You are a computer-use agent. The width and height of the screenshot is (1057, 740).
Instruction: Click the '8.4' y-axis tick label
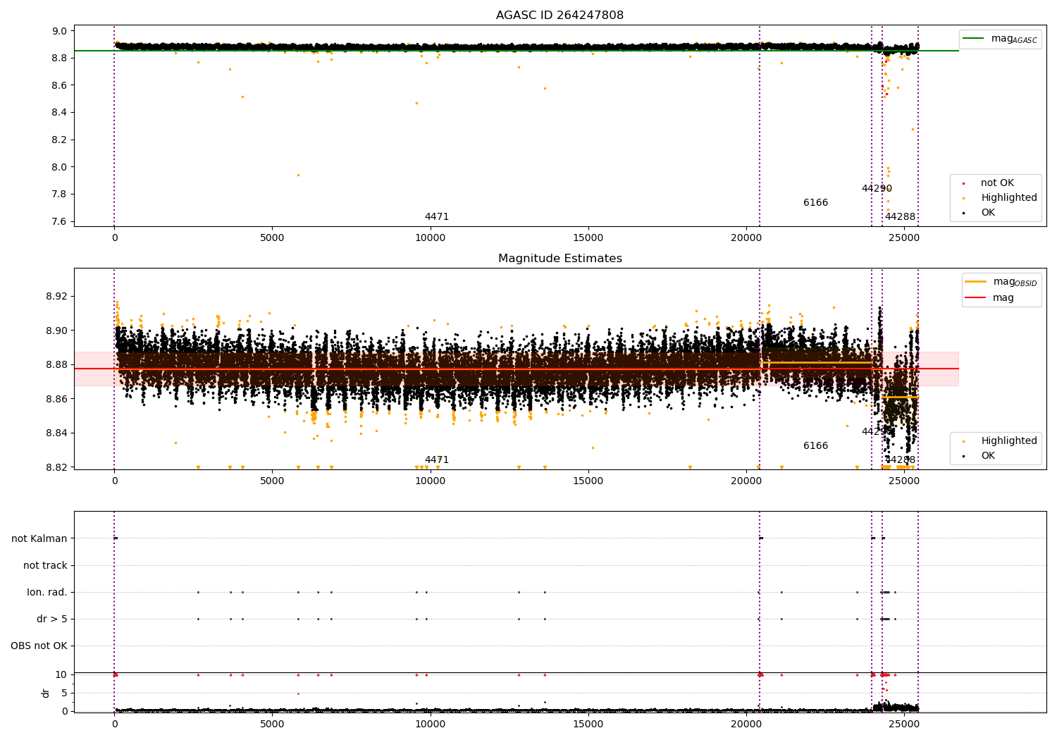pyautogui.click(x=61, y=113)
